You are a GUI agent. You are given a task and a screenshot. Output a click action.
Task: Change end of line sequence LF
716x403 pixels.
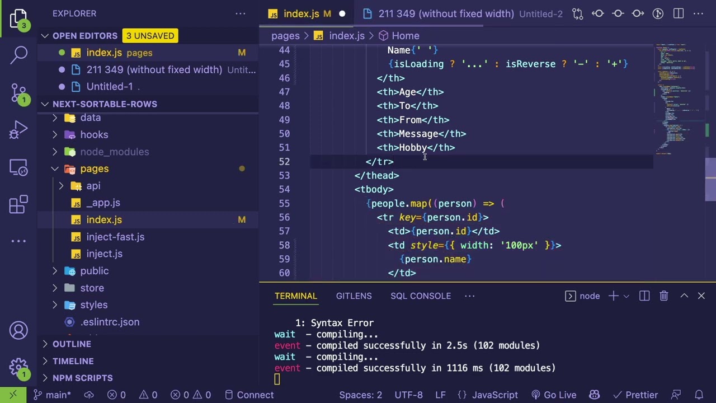(440, 395)
